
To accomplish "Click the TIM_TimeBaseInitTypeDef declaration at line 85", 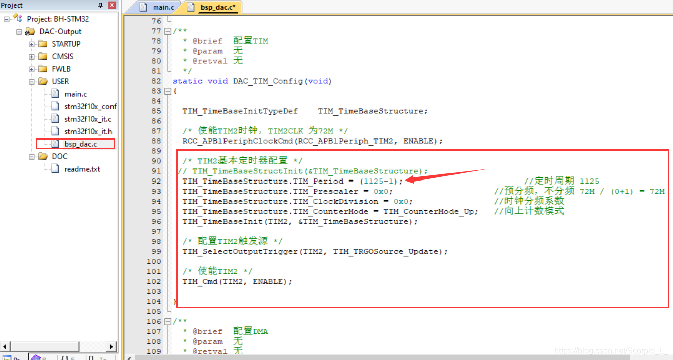I will point(305,111).
